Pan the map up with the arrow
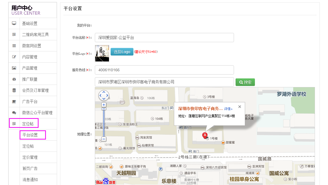 click(x=104, y=92)
